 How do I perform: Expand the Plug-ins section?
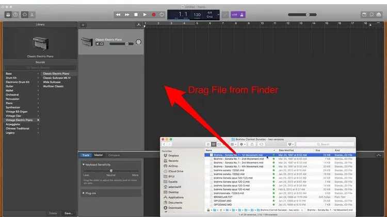point(84,193)
